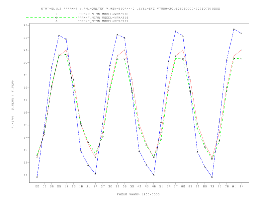This screenshot has width=263, height=203.
Task: Click x-axis forecast hour label 06
Action: pos(52,186)
